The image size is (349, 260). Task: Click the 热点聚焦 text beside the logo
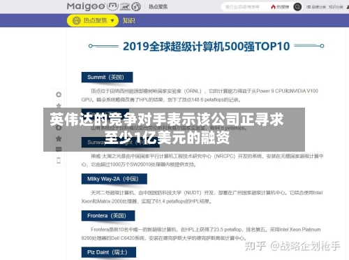pyautogui.click(x=158, y=6)
